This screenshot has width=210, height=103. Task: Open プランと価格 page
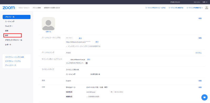(36, 8)
